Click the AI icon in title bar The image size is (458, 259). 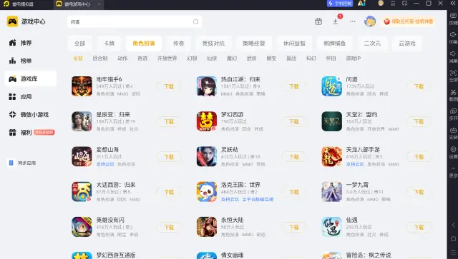pos(361,3)
